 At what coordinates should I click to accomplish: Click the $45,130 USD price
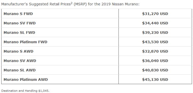point(155,80)
